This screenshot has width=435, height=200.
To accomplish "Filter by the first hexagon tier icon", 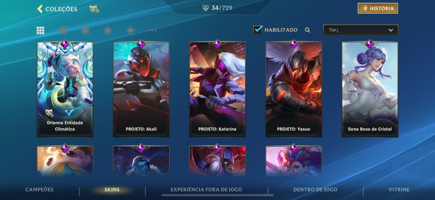I will coord(63,30).
